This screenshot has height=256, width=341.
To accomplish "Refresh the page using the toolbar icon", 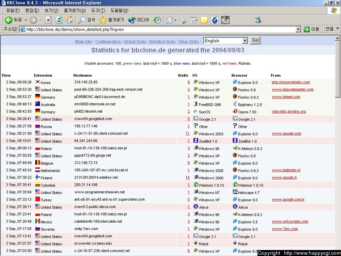I will 59,20.
